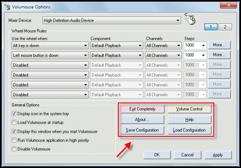
Task: Switch to rules page 2
Action: (225, 27)
